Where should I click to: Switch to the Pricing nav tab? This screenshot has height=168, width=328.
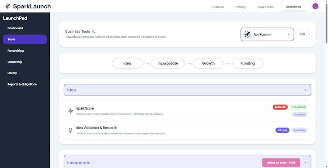click(x=241, y=7)
